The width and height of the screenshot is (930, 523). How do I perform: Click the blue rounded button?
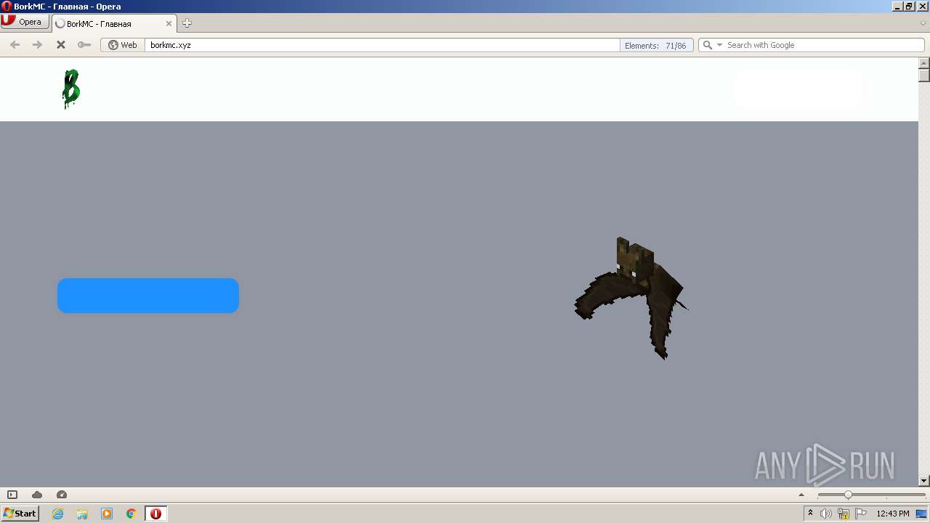pos(148,296)
